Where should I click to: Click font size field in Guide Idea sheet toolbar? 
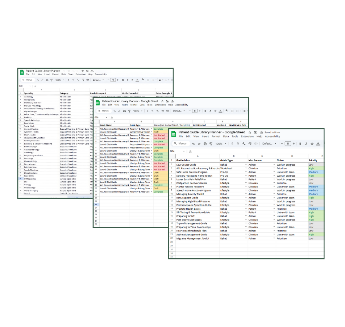[x=288, y=144]
